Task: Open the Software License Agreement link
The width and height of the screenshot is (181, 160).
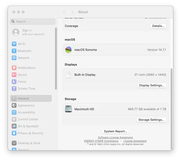Action: coord(115,137)
